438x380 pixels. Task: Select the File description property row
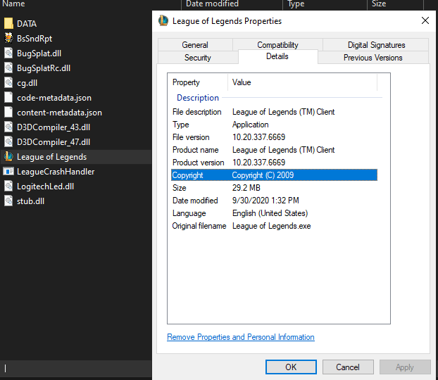[274, 112]
